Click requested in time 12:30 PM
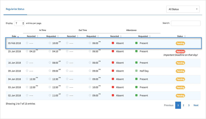Image resolution: width=206 pixels, height=119 pixels. [56, 79]
